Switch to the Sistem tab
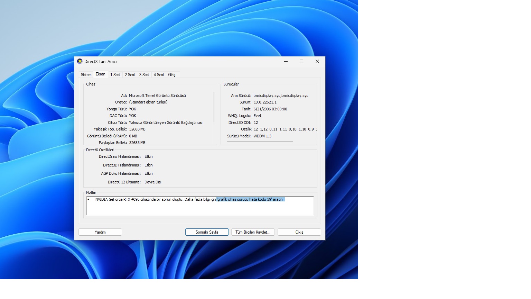This screenshot has height=299, width=531. point(86,75)
